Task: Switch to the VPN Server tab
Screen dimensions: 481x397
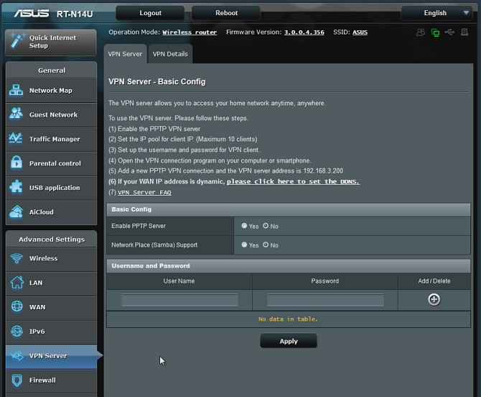Action: pos(125,54)
